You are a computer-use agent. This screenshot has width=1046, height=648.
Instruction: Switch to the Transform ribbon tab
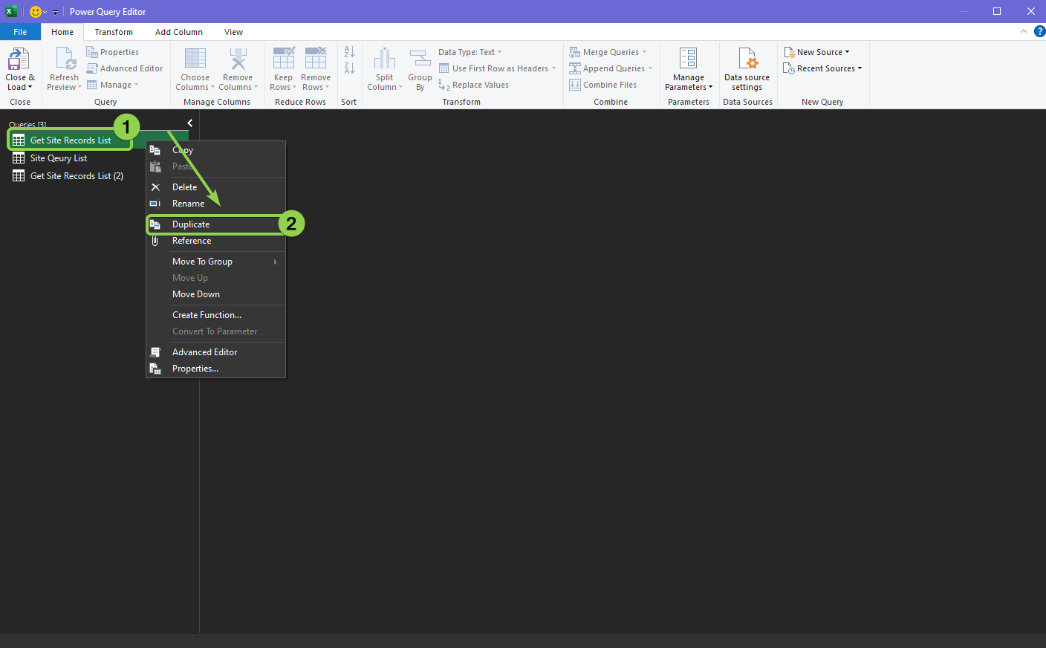[x=114, y=32]
